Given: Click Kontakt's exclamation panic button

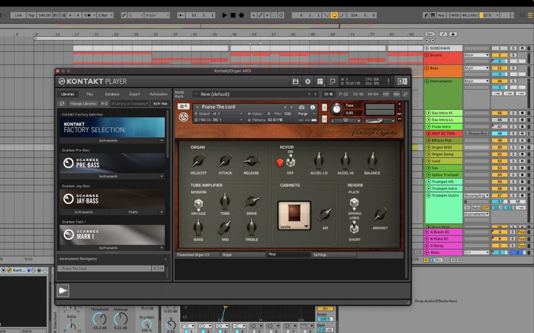Looking at the screenshot, I should click(x=388, y=81).
